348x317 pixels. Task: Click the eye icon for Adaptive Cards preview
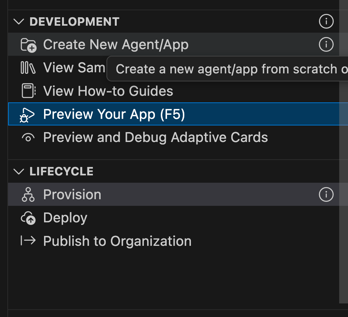point(28,138)
